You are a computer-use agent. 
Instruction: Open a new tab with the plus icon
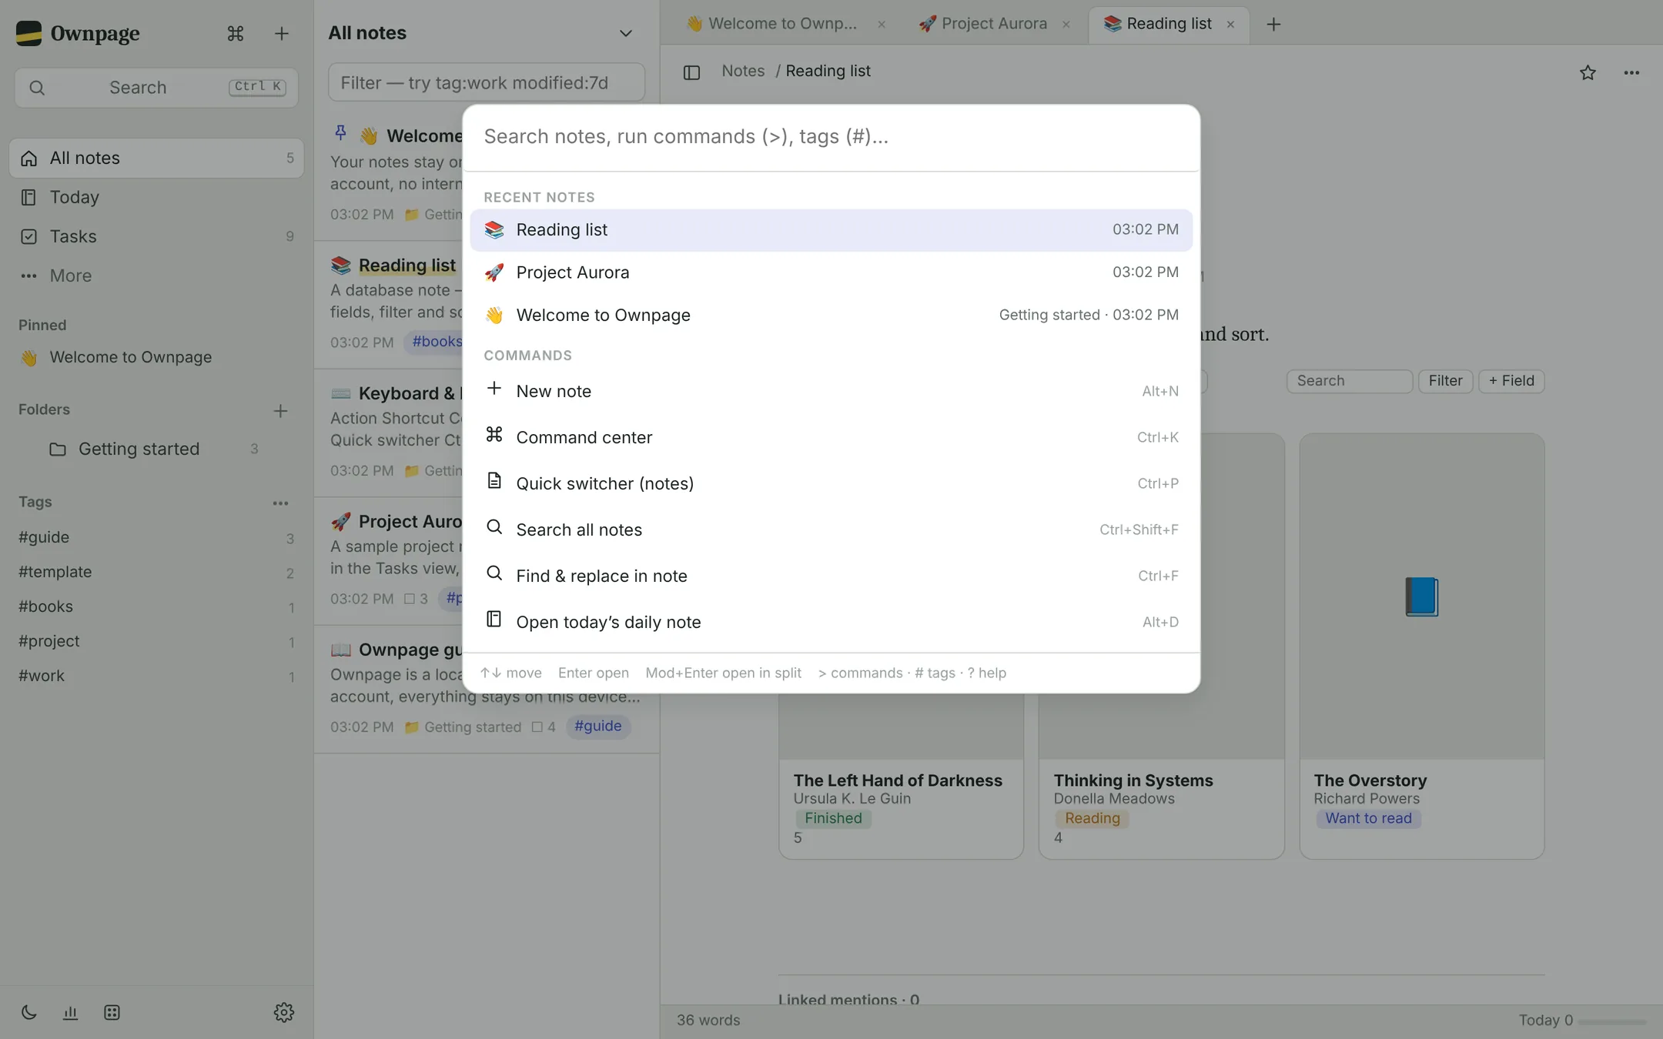tap(1273, 24)
